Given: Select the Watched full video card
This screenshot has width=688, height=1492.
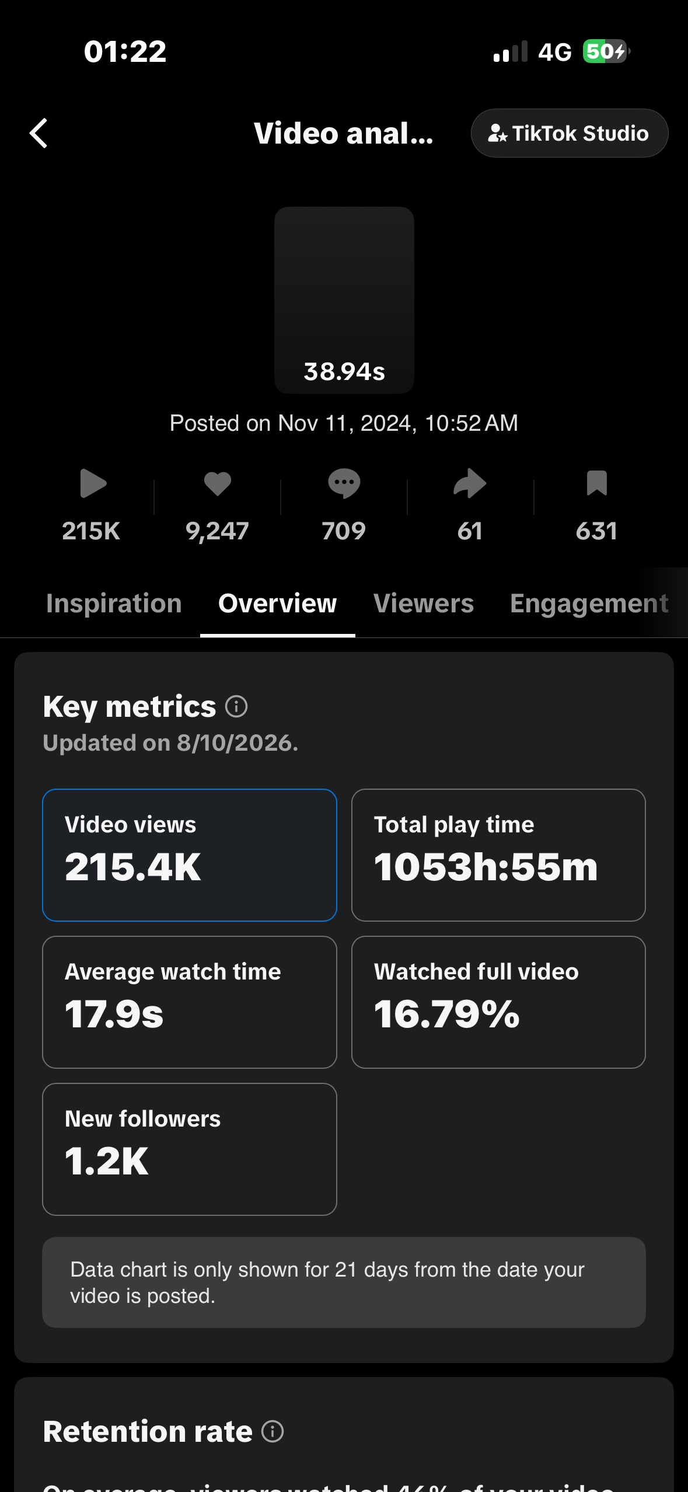Looking at the screenshot, I should tap(498, 1002).
